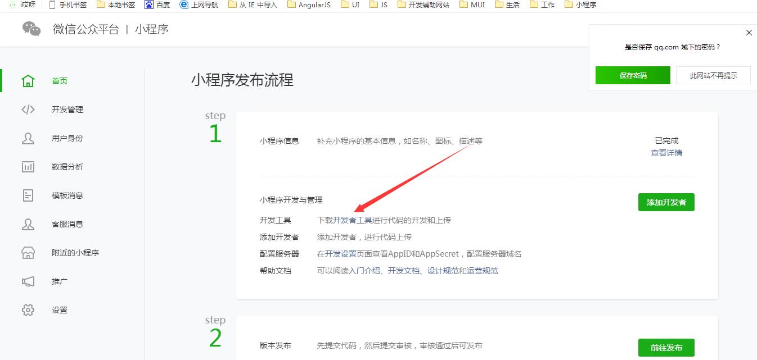This screenshot has height=360, width=757.
Task: Open 客服消息 in the sidebar menu
Action: click(67, 224)
